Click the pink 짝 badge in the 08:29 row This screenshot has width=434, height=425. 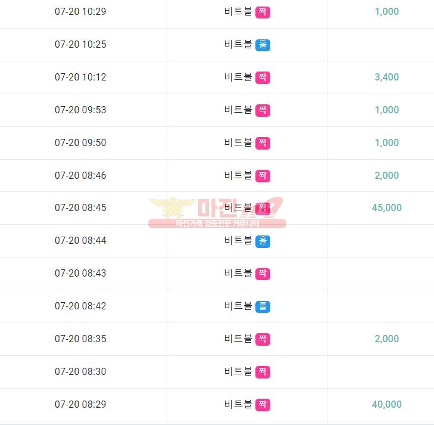(x=263, y=405)
